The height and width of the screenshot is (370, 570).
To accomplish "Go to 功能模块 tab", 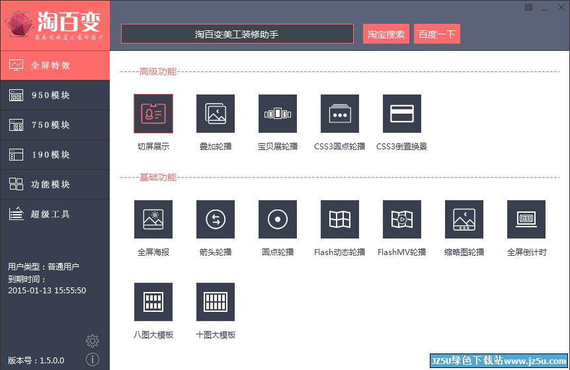I will pyautogui.click(x=55, y=184).
